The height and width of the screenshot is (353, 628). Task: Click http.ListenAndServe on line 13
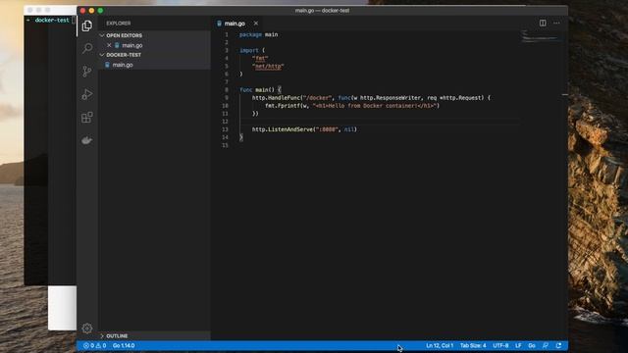point(282,129)
